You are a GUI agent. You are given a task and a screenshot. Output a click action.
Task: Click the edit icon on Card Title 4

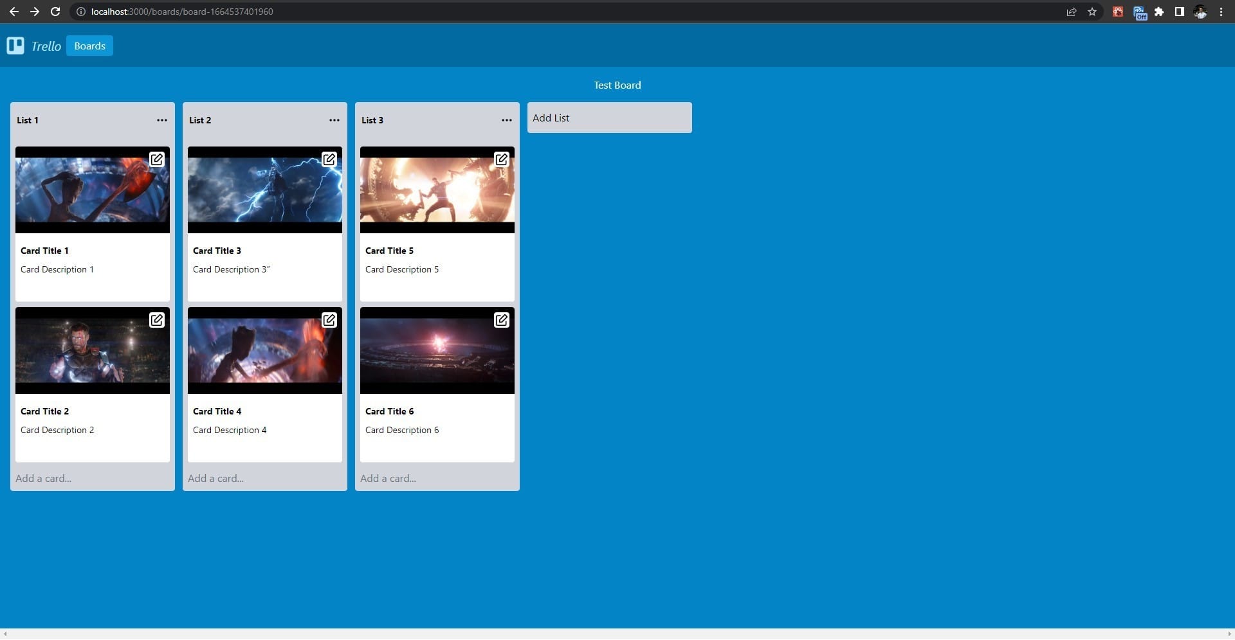coord(329,320)
